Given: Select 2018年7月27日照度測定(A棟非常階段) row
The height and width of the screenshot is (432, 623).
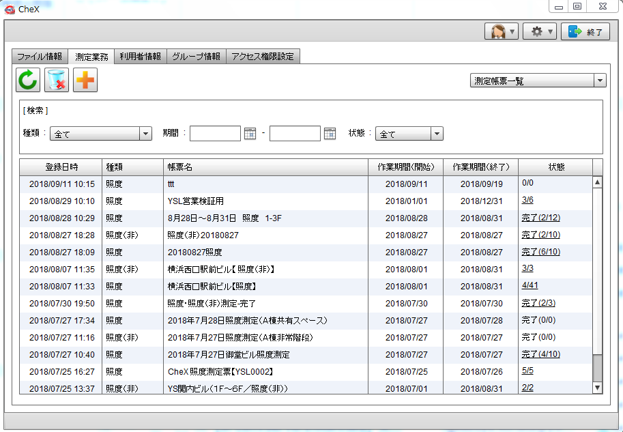Looking at the screenshot, I should (x=306, y=338).
